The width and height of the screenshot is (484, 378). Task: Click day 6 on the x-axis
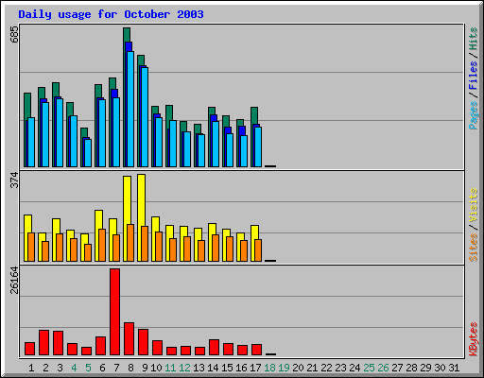[102, 368]
